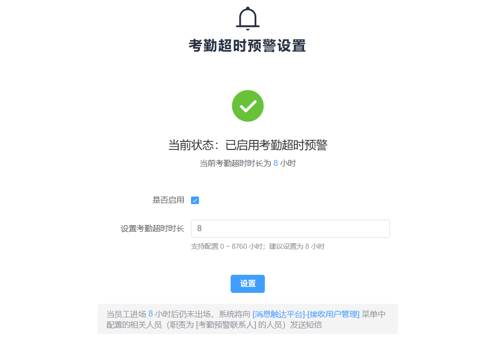The height and width of the screenshot is (344, 497).
Task: Click the [考勤预警联系人] text in notice
Action: point(226,325)
